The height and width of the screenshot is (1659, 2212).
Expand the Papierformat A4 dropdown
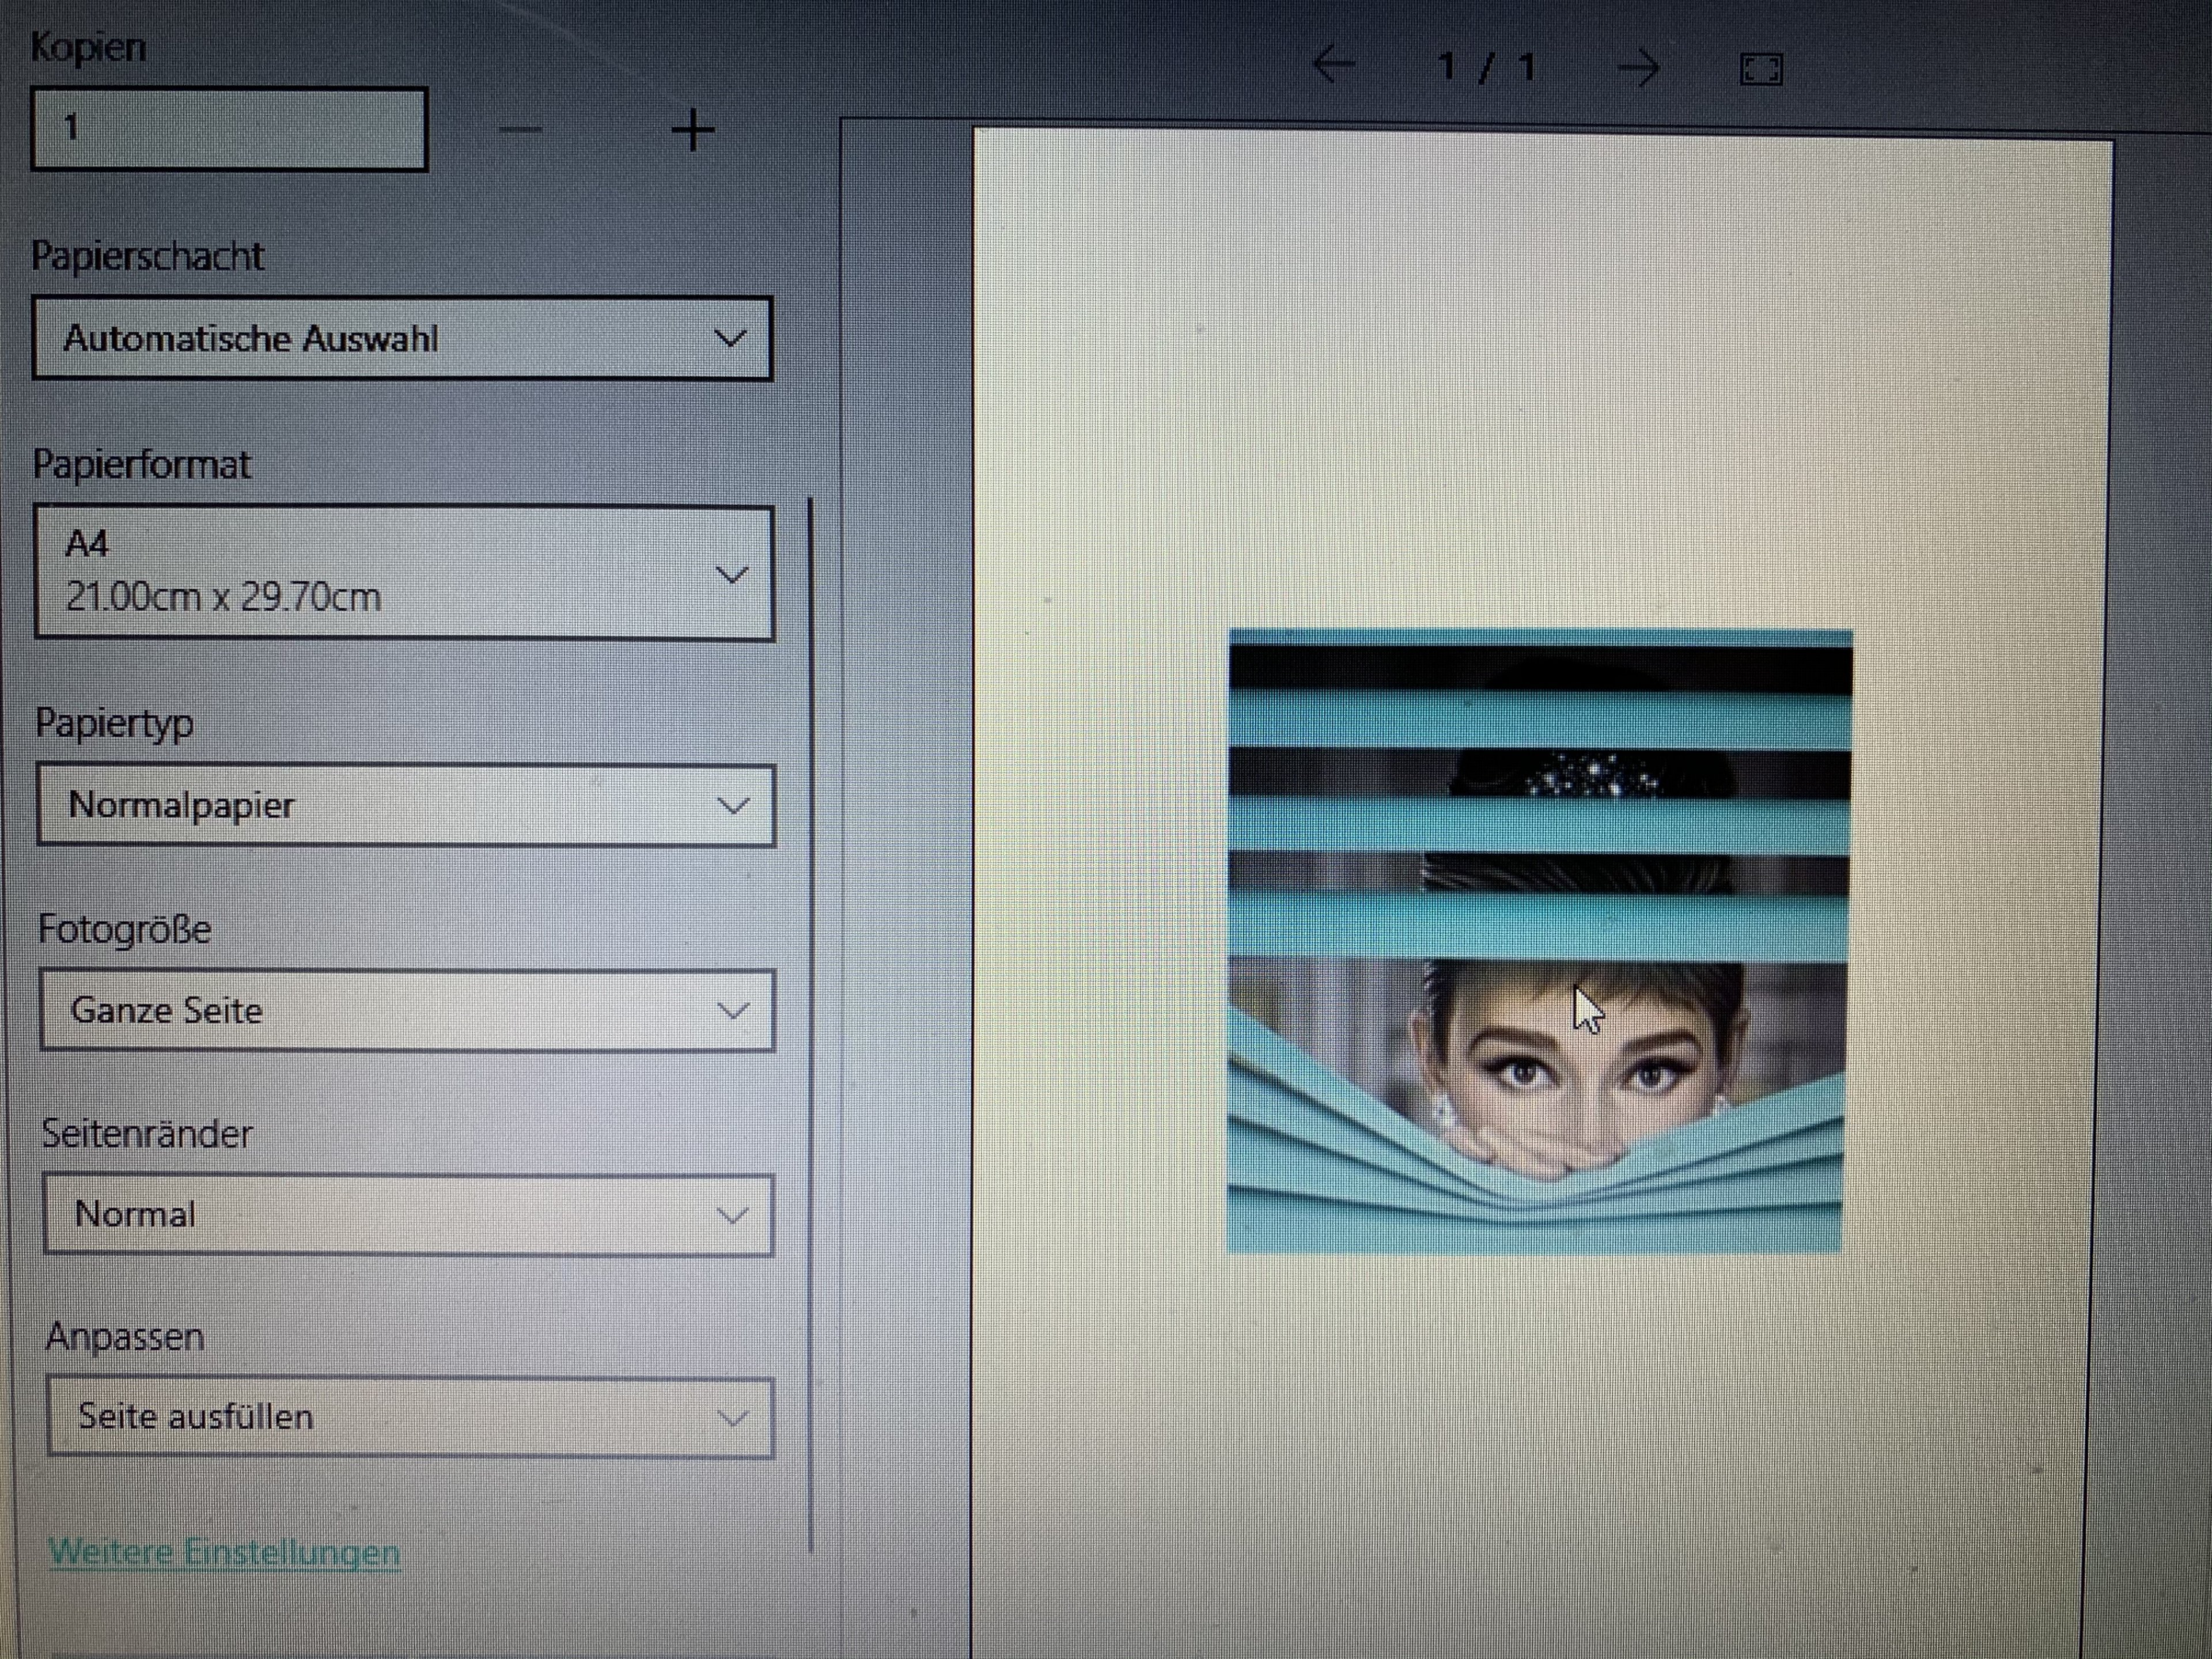pos(404,573)
